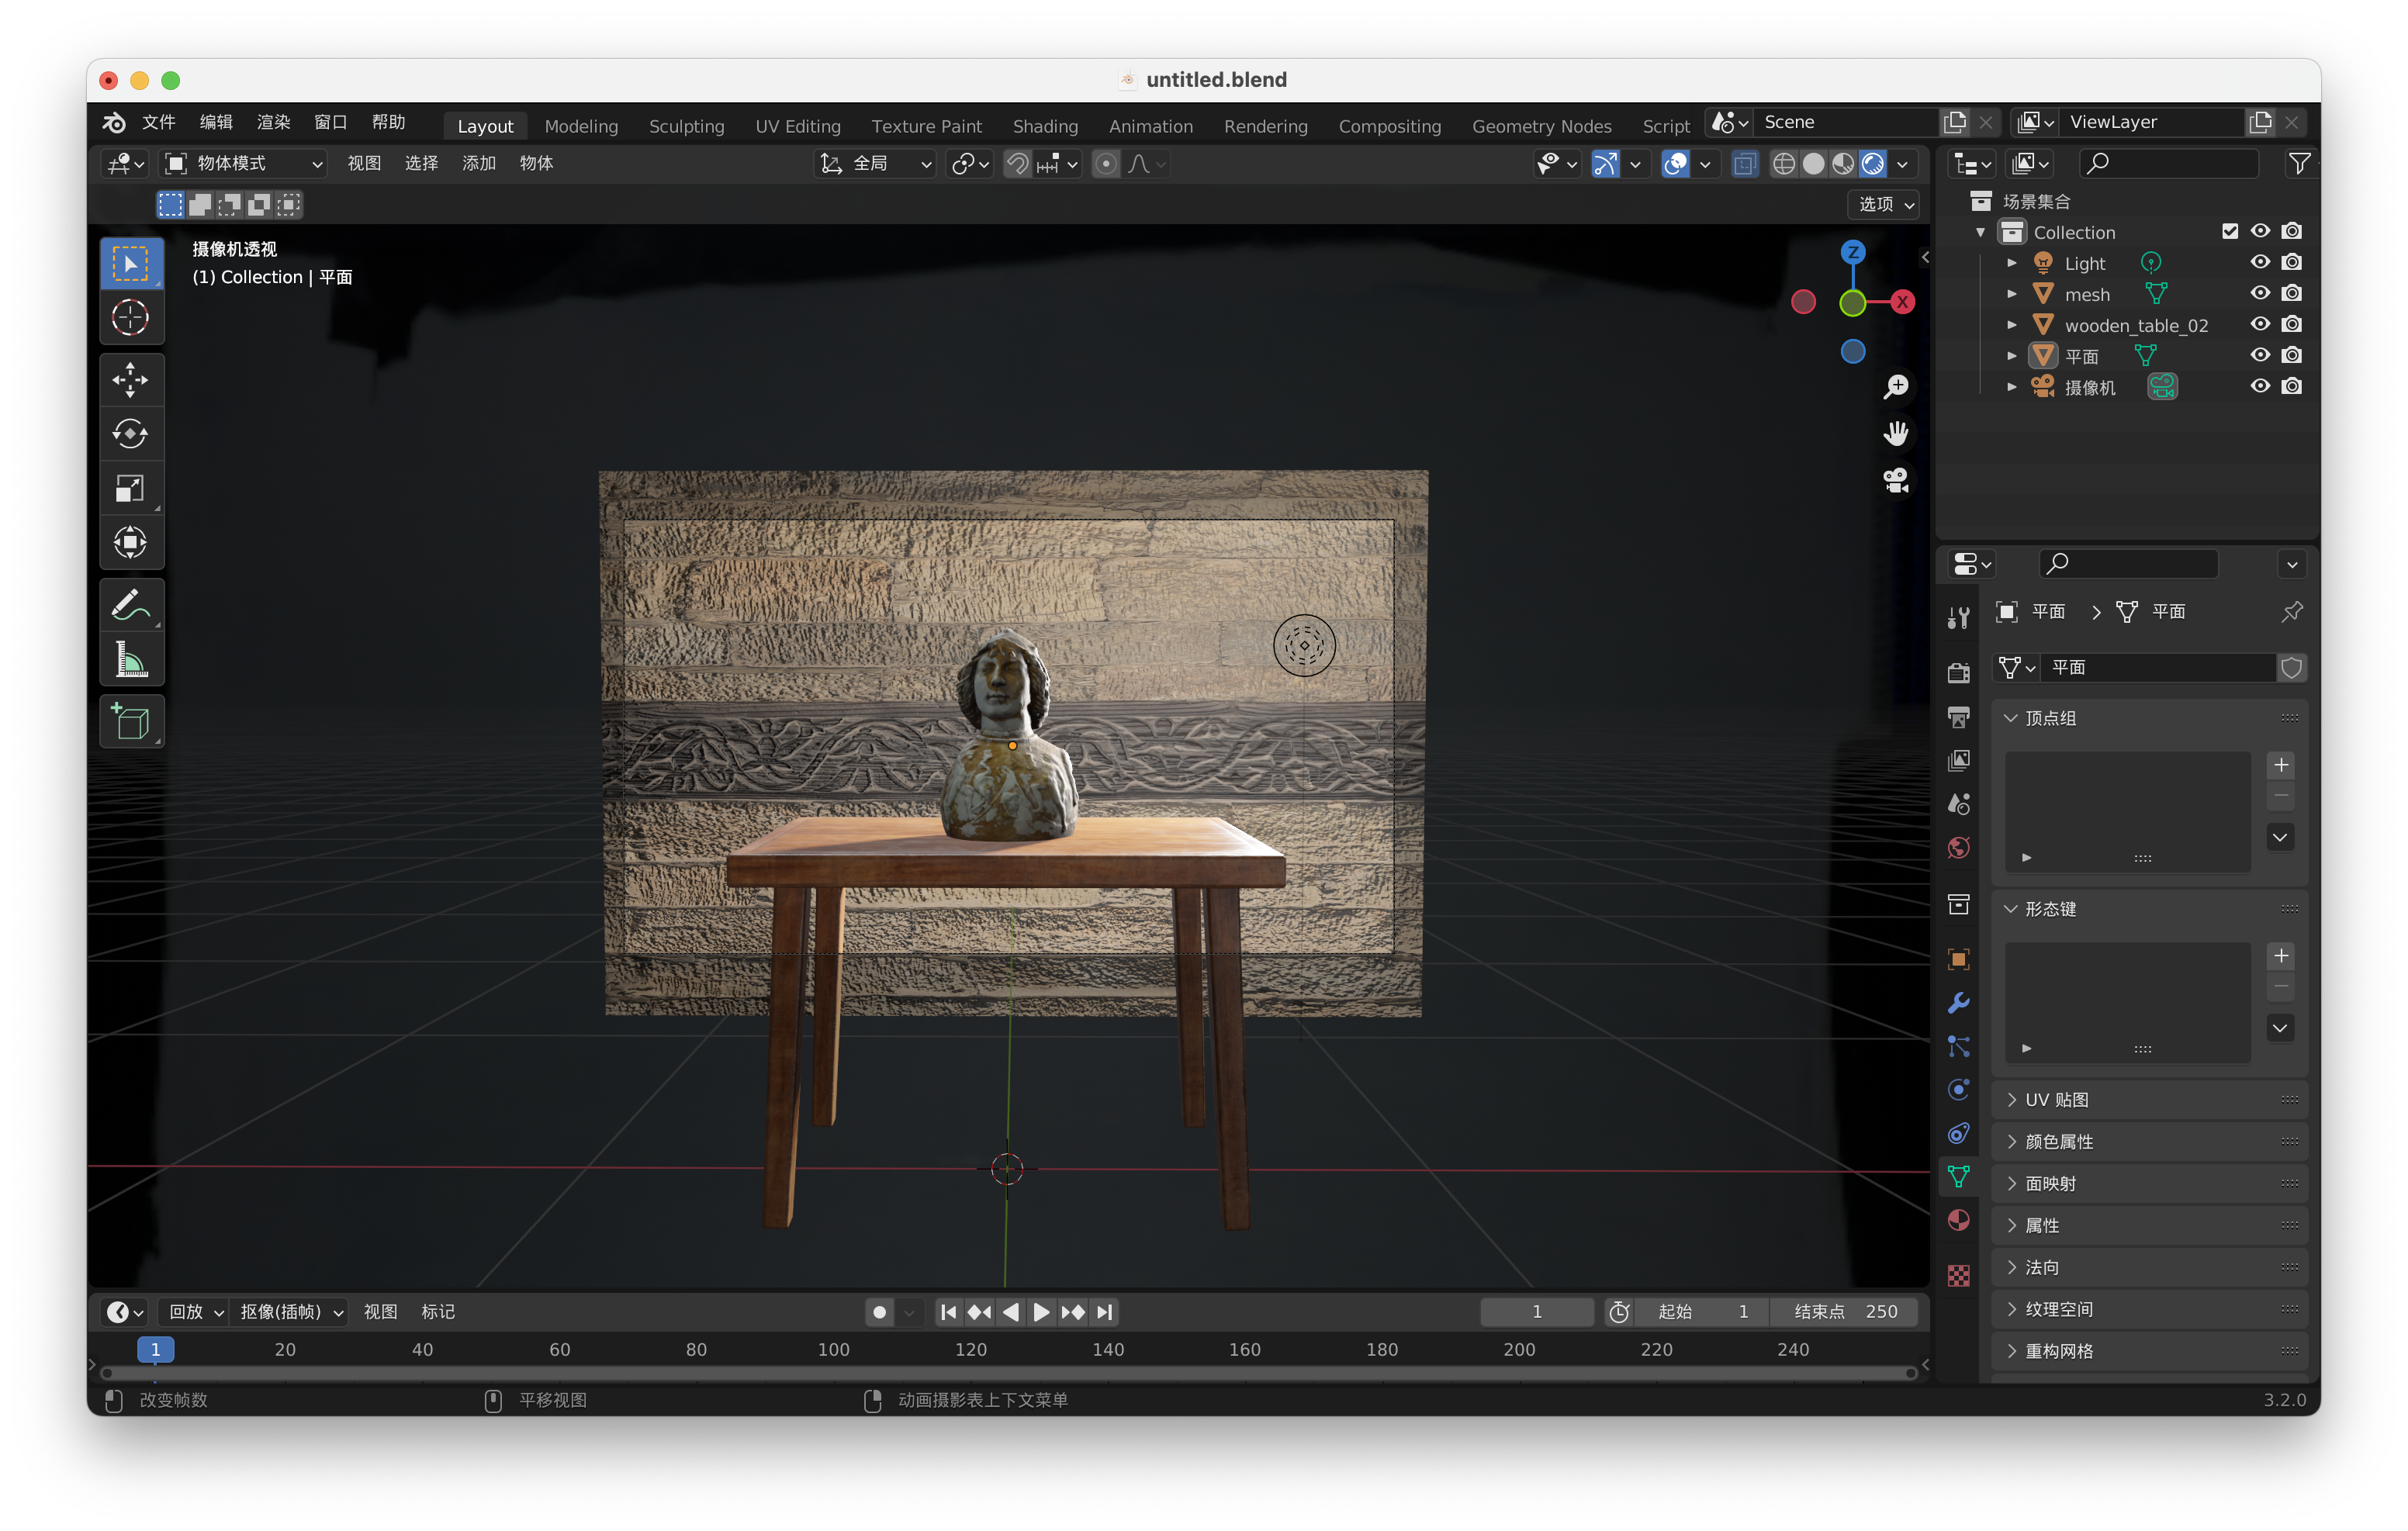Open the 物体模式 mode dropdown
Image resolution: width=2408 pixels, height=1531 pixels.
[x=244, y=163]
